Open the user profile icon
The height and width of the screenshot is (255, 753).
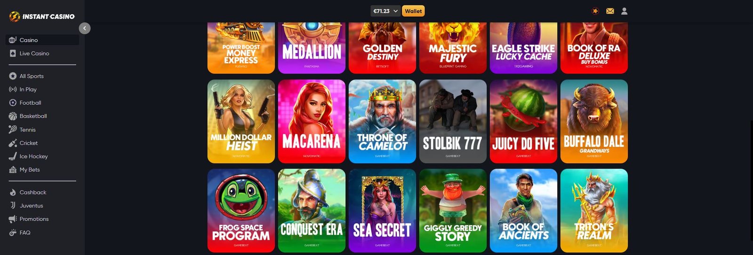(624, 11)
